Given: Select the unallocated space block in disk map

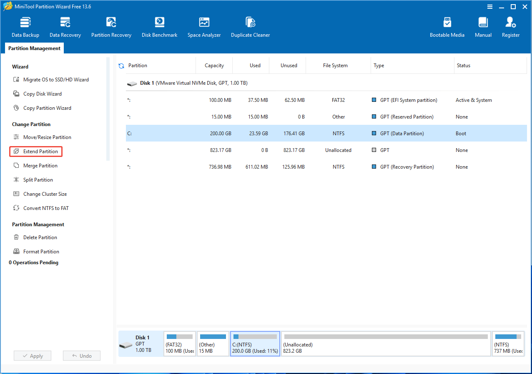Looking at the screenshot, I should (385, 344).
